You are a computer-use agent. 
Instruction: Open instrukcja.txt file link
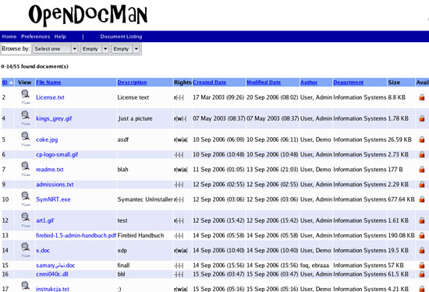(x=52, y=289)
